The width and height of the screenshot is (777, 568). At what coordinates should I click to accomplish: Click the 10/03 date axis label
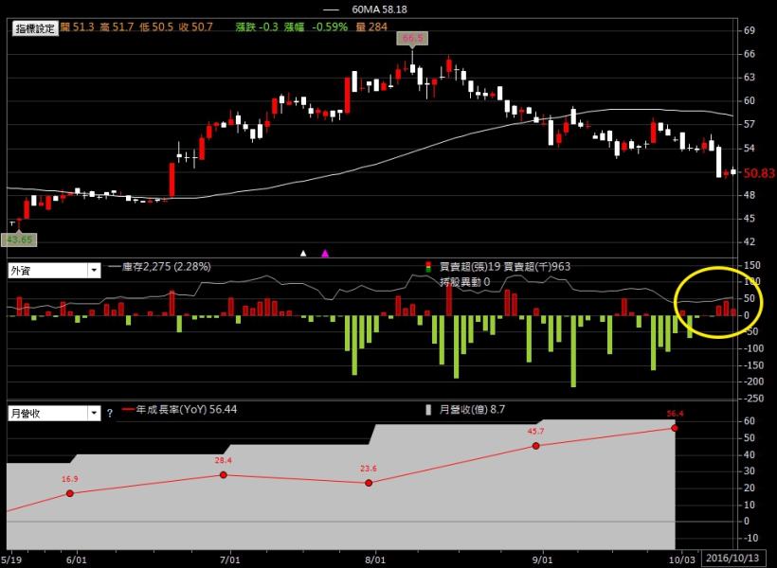682,559
